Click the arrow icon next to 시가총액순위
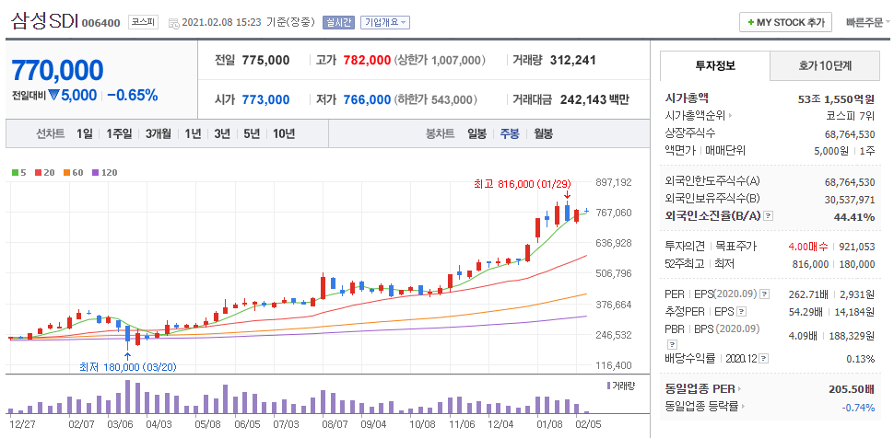Image resolution: width=894 pixels, height=438 pixels. click(x=730, y=116)
